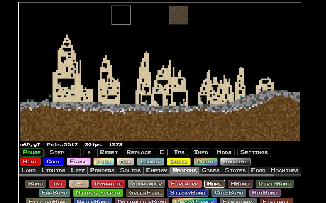Image resolution: width=326 pixels, height=203 pixels.
Task: Switch to the Liquids category tab
Action: pos(53,170)
